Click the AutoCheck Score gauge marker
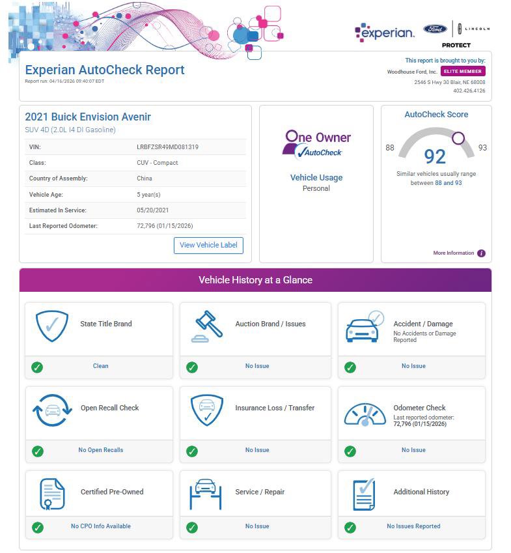 pos(458,138)
